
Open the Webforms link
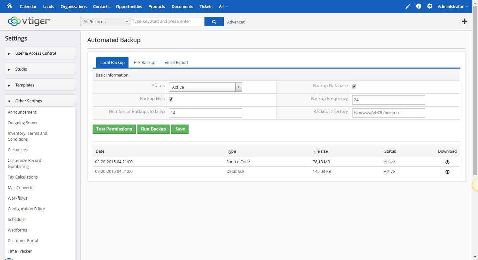(x=18, y=230)
